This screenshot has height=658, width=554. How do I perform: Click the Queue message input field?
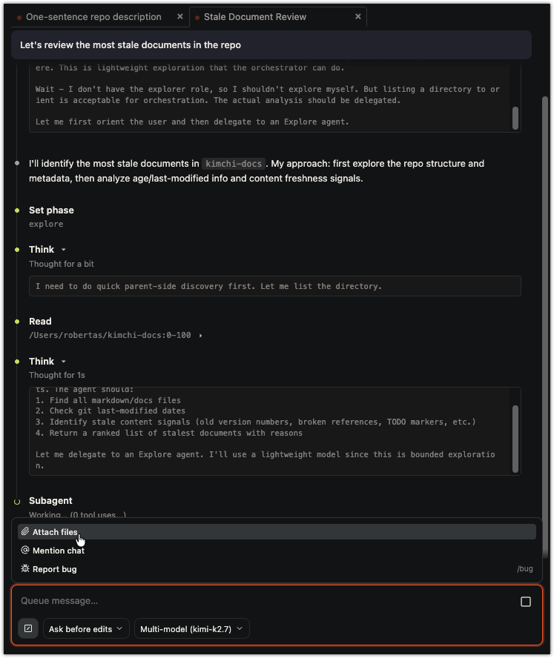[x=265, y=601]
